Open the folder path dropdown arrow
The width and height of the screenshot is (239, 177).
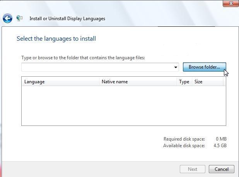click(x=176, y=67)
